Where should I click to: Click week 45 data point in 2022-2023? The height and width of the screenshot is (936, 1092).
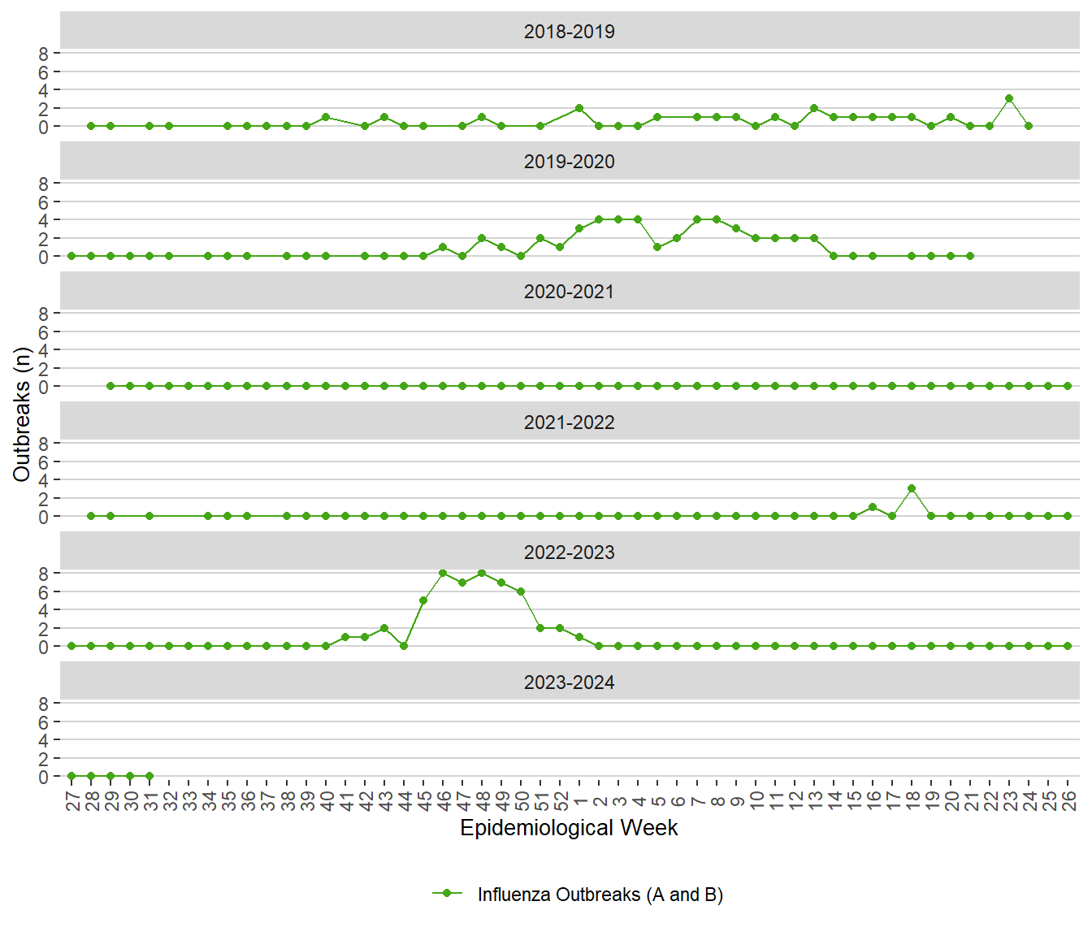[423, 600]
